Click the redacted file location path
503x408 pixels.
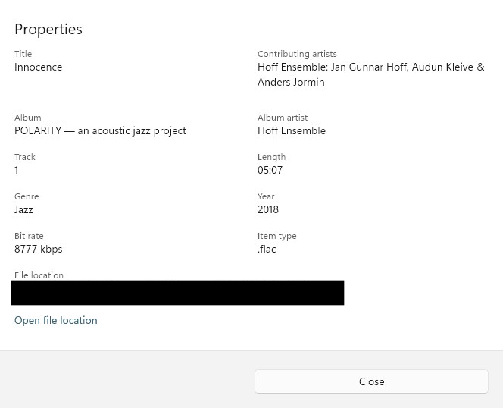178,293
